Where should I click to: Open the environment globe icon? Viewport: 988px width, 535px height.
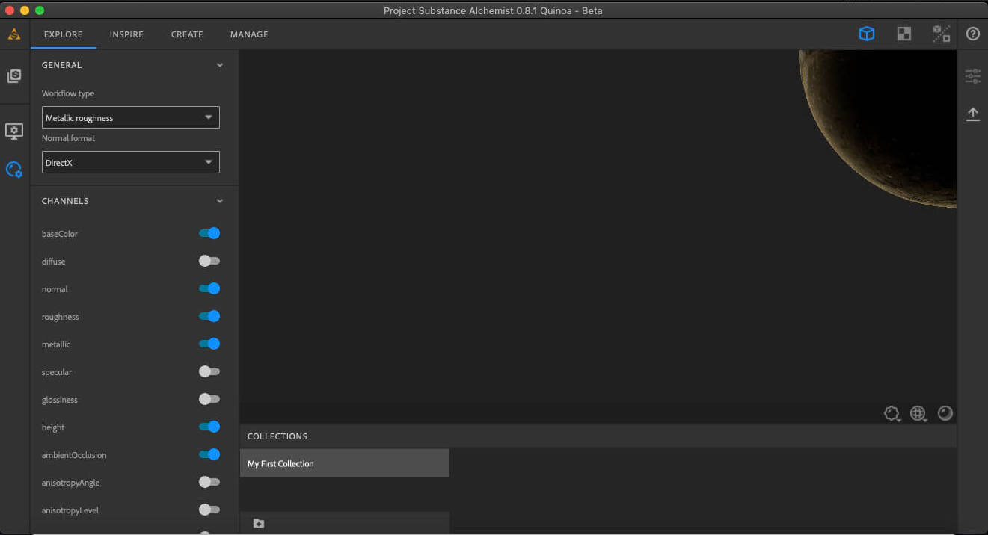click(x=918, y=413)
